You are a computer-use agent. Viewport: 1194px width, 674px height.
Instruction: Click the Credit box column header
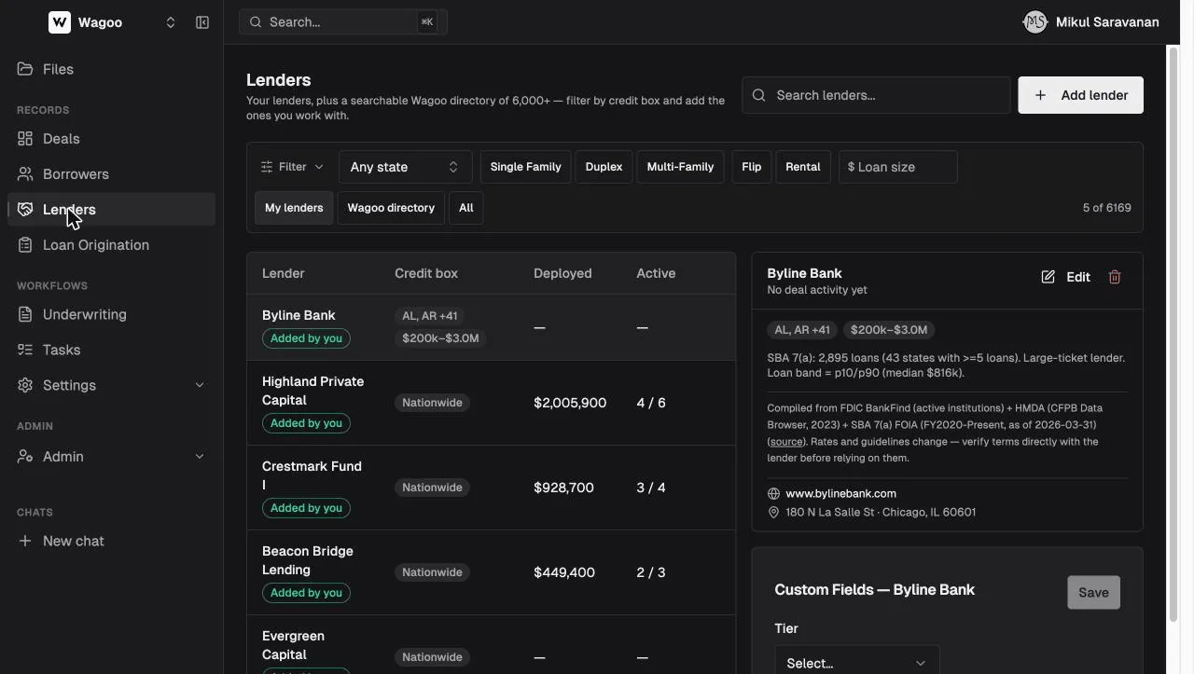point(426,273)
